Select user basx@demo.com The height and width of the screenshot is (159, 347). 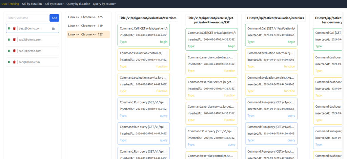point(33,28)
